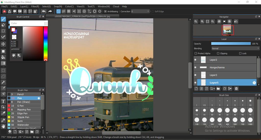Open Correction value dropdown
The image size is (261, 140).
pos(140,11)
